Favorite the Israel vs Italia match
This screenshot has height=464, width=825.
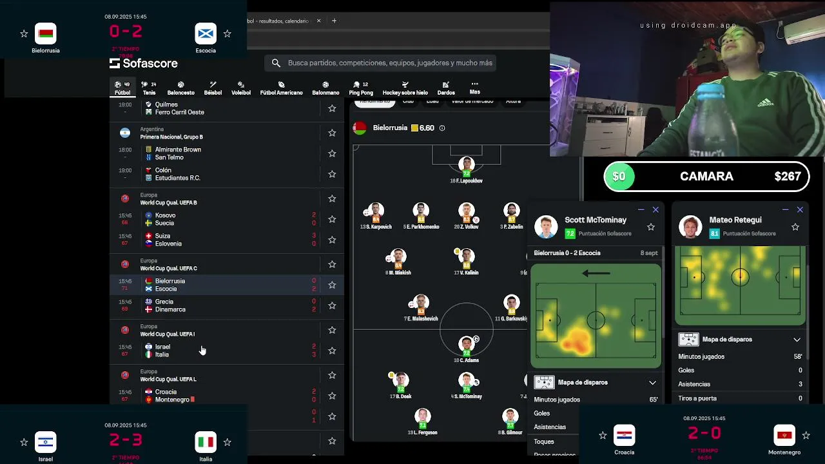pyautogui.click(x=332, y=351)
